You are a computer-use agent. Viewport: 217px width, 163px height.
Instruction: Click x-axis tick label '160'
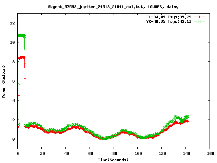click(x=211, y=153)
